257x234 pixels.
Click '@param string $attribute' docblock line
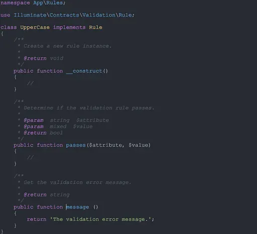tap(66, 121)
